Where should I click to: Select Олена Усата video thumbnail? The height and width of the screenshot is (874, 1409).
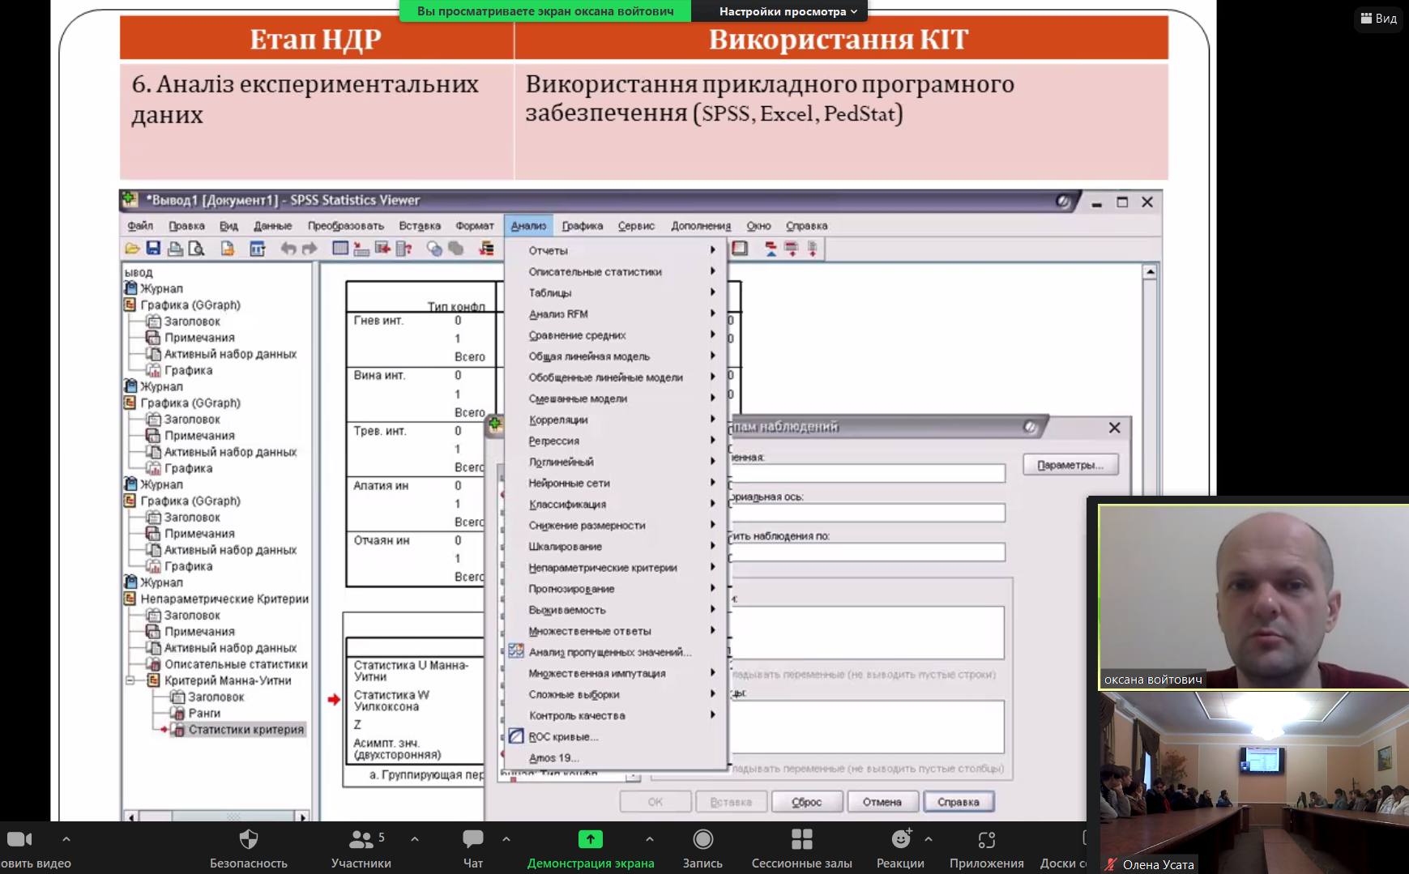(1253, 782)
